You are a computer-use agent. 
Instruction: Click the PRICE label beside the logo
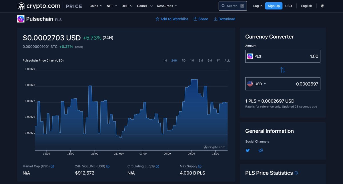(74, 6)
